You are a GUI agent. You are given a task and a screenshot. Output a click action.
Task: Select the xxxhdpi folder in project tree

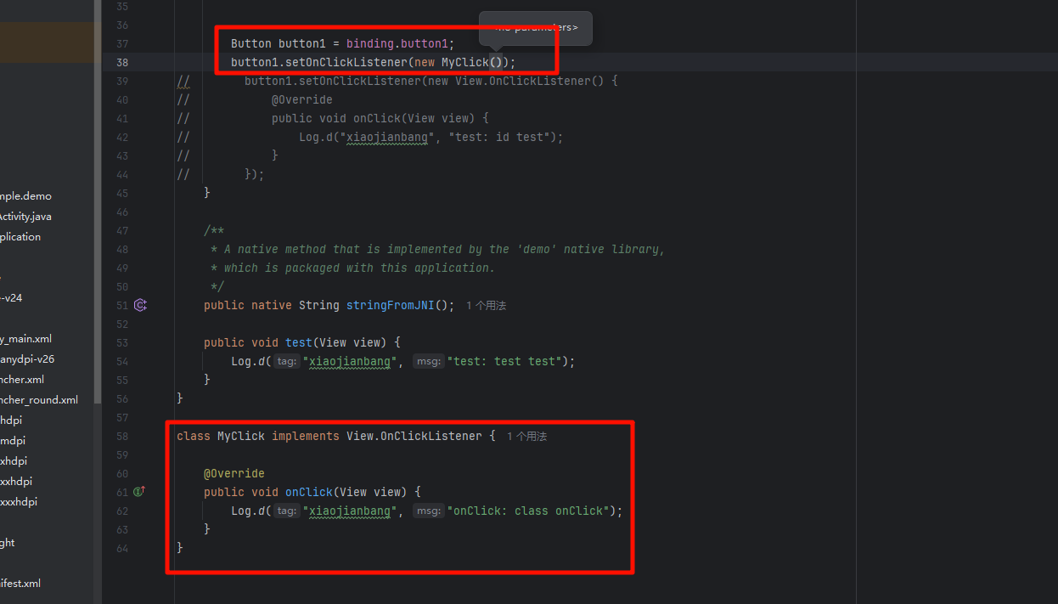click(19, 502)
